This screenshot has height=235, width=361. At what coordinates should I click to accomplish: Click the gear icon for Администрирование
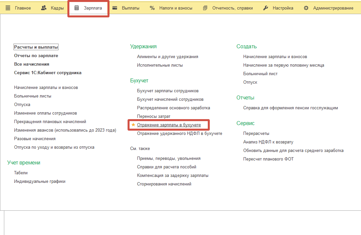point(306,8)
